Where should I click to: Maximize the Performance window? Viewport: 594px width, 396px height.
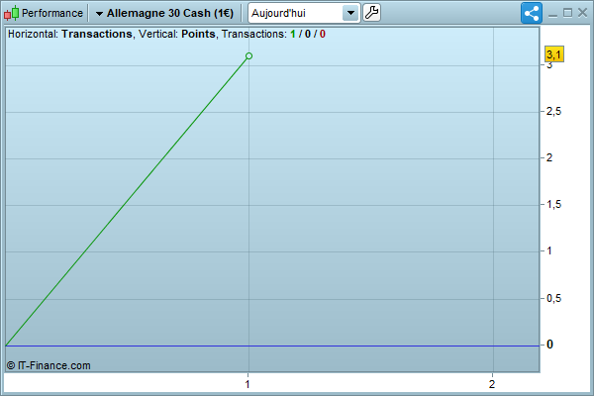coord(567,13)
